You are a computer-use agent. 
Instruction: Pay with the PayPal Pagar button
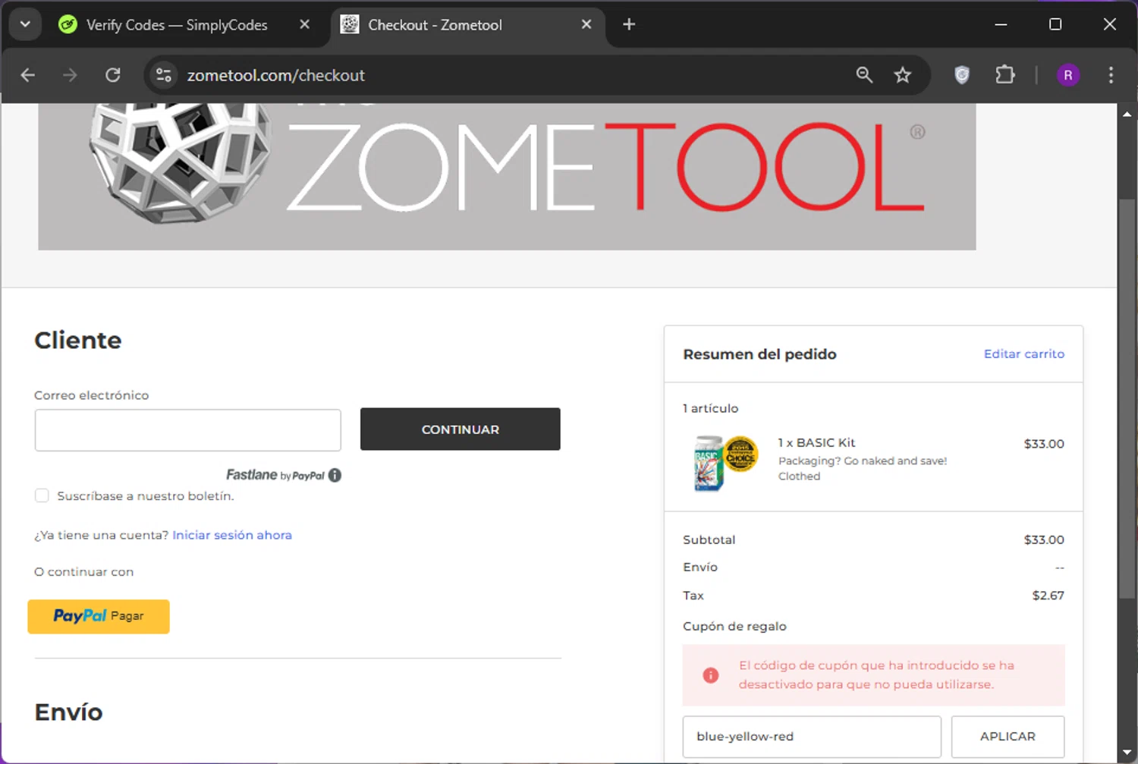99,616
